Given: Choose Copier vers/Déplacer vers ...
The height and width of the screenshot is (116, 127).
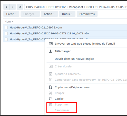Looking at the screenshot, I should (x=74, y=87).
